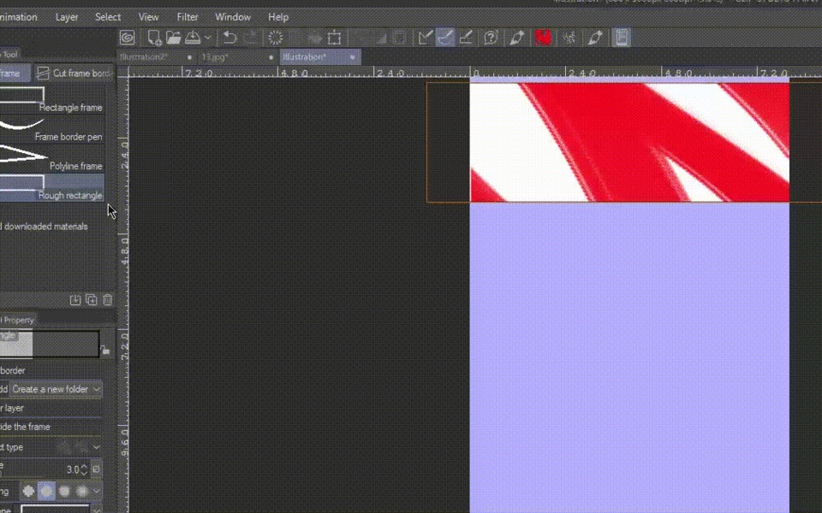
Task: Delete the selected sub tool
Action: point(108,300)
